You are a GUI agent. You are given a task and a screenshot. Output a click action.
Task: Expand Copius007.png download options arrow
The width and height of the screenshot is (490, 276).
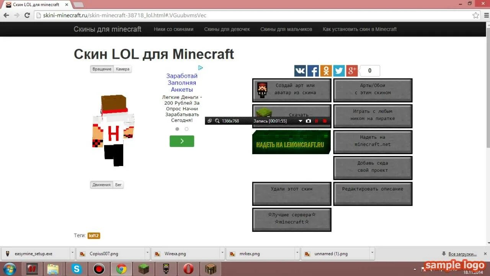pyautogui.click(x=147, y=254)
